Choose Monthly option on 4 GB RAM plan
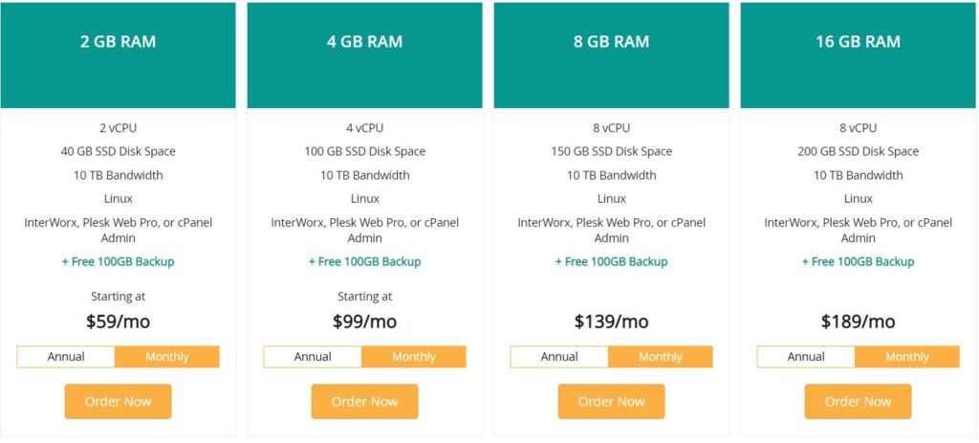 tap(414, 357)
